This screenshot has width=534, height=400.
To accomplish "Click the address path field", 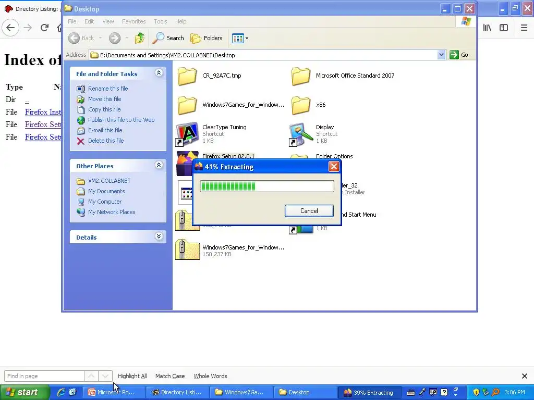I will (x=263, y=55).
